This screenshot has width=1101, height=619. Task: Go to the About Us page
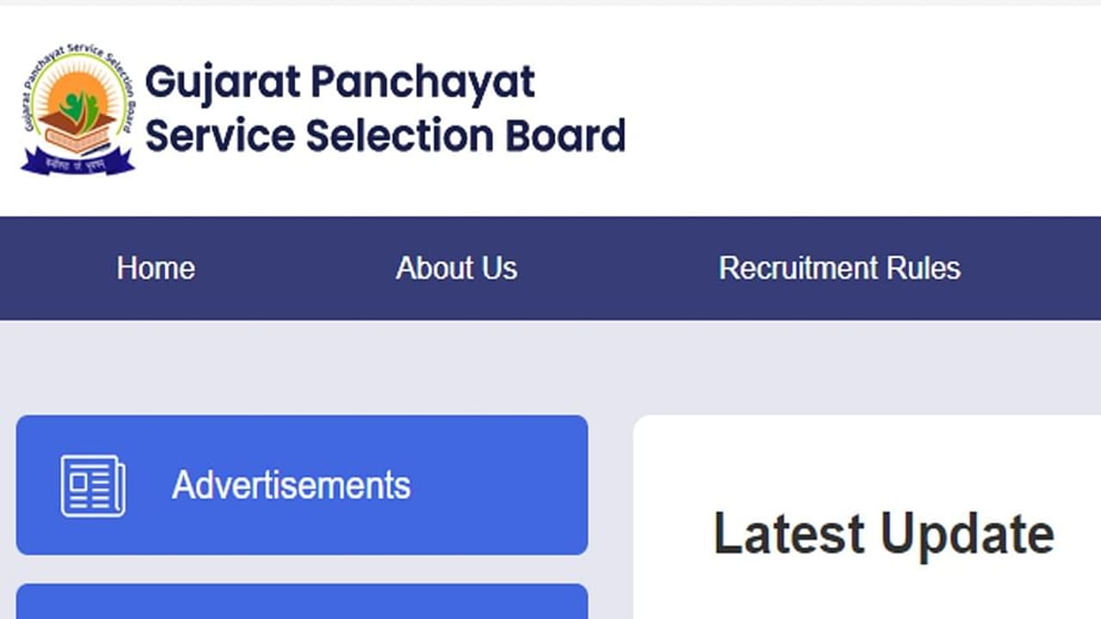pyautogui.click(x=456, y=268)
